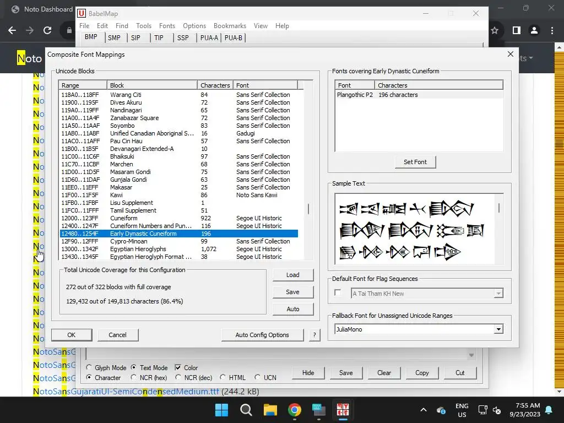564x423 pixels.
Task: Click Auto Config Options button
Action: pos(262,335)
